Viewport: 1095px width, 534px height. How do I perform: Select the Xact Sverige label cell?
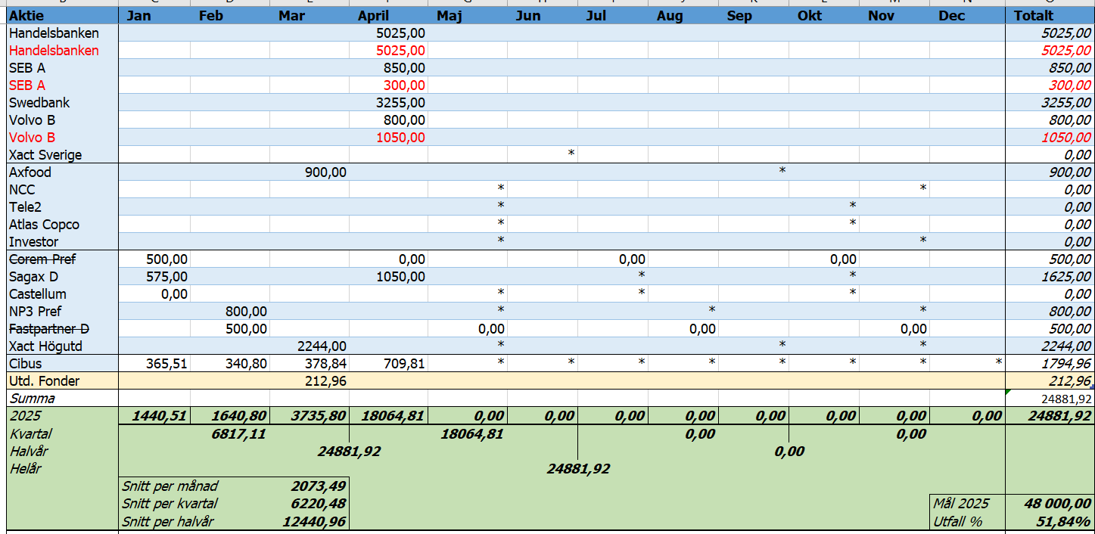click(45, 155)
